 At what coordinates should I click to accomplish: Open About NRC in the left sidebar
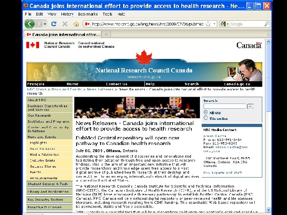click(x=49, y=100)
